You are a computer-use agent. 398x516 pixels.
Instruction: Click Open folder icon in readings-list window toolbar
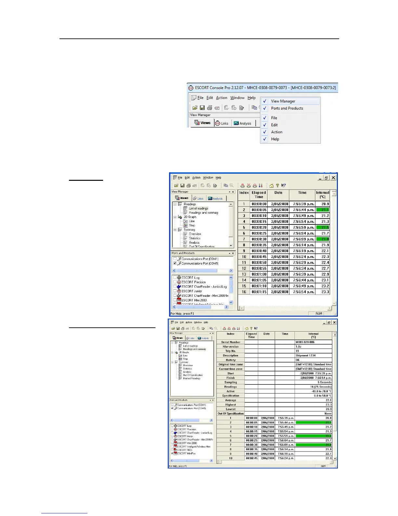click(176, 186)
